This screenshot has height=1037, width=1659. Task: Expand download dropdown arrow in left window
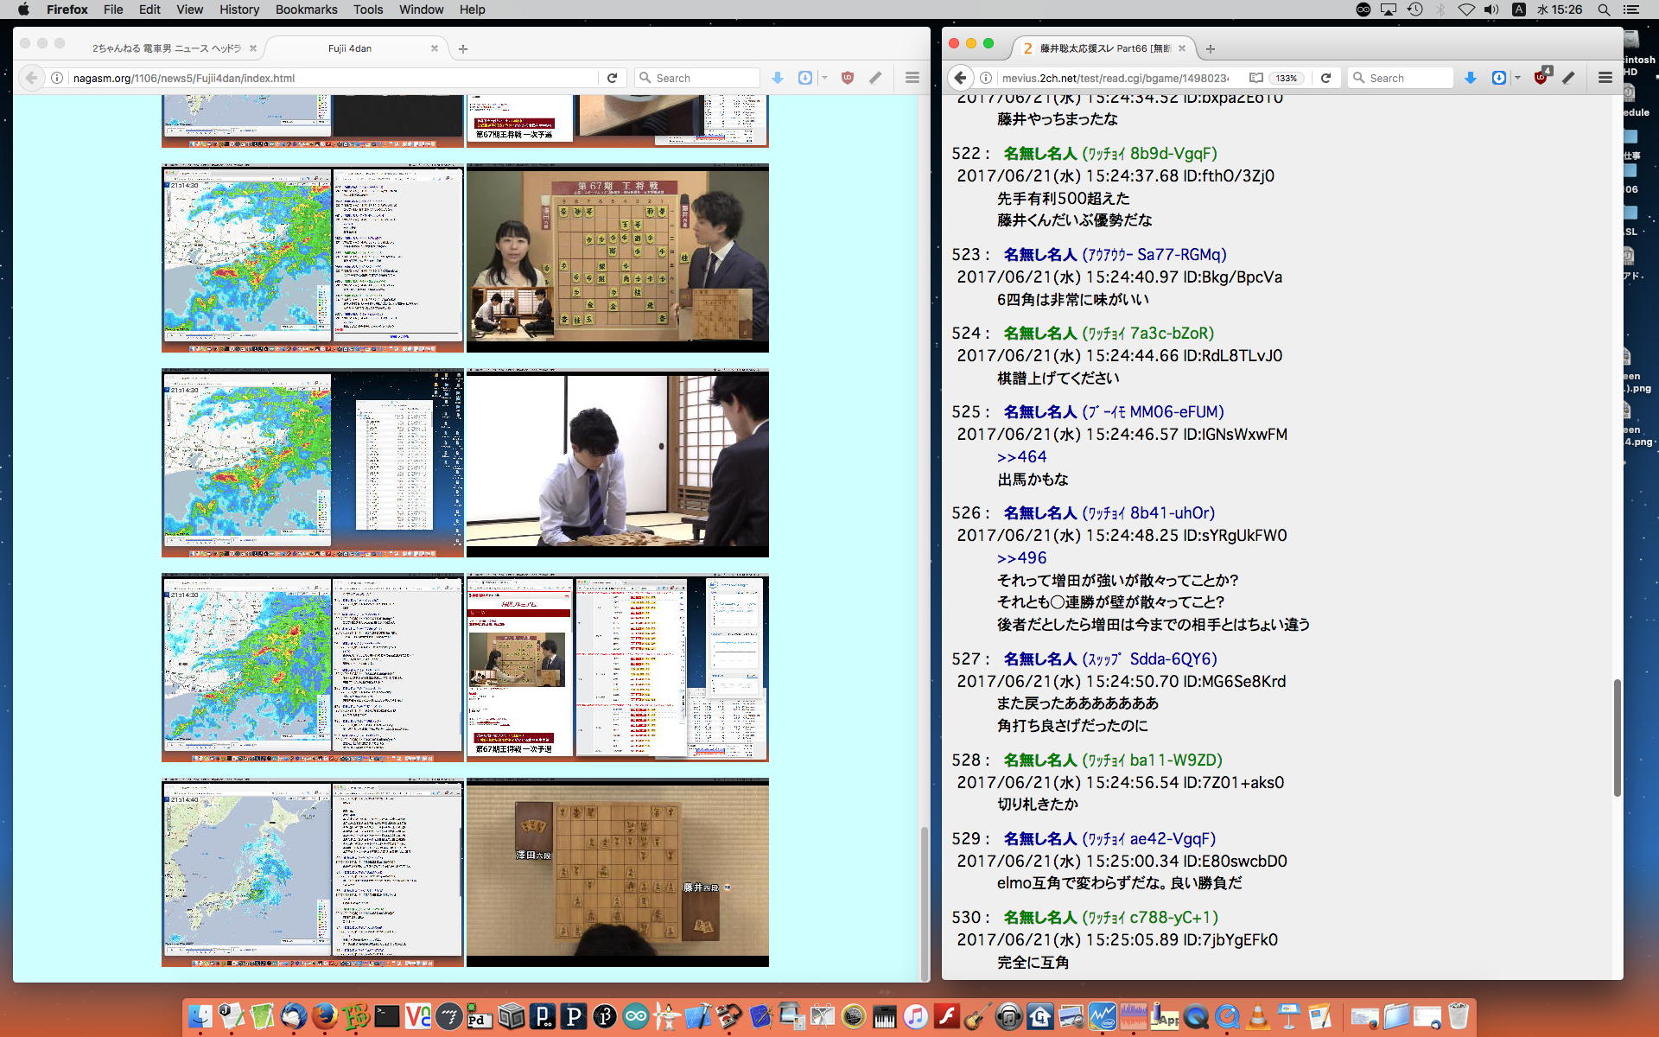tap(825, 78)
